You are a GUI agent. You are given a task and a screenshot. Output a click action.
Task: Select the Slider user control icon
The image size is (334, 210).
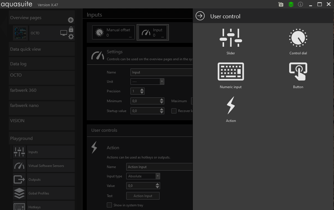[231, 38]
